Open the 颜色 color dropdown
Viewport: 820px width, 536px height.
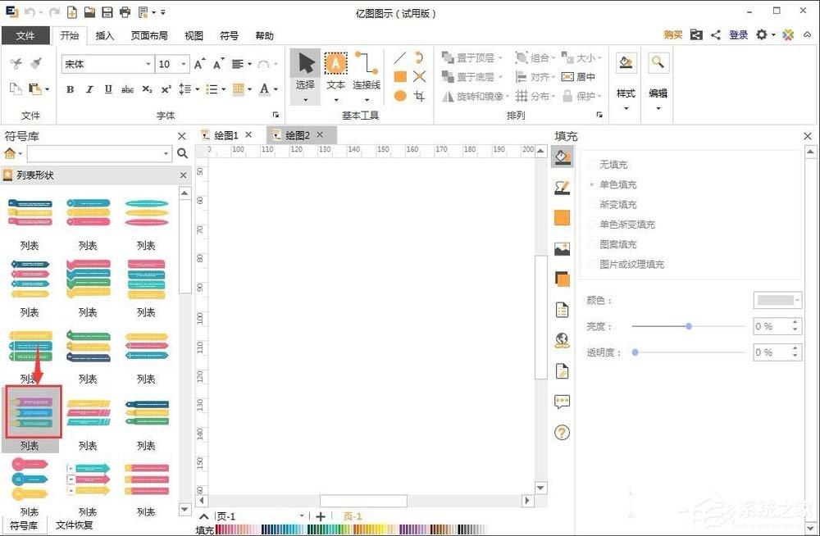[x=776, y=300]
